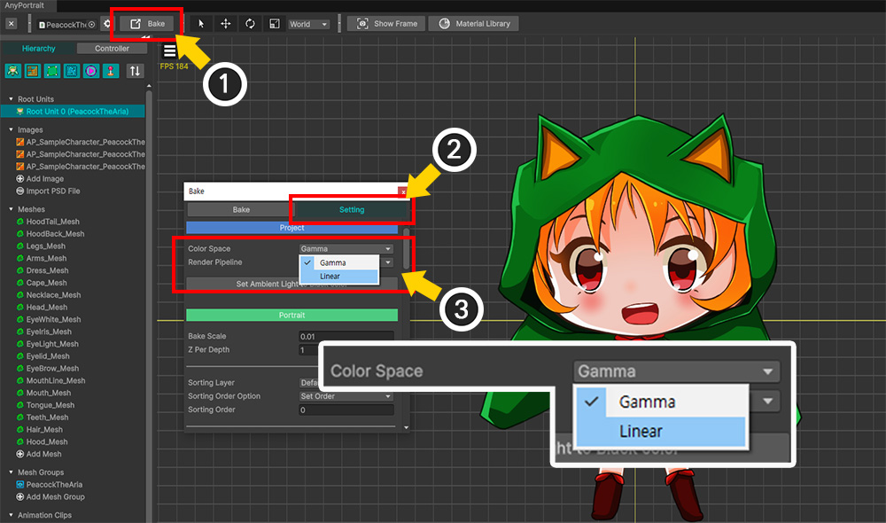Activate the Move gizmo tool
The height and width of the screenshot is (523, 886).
[x=225, y=24]
